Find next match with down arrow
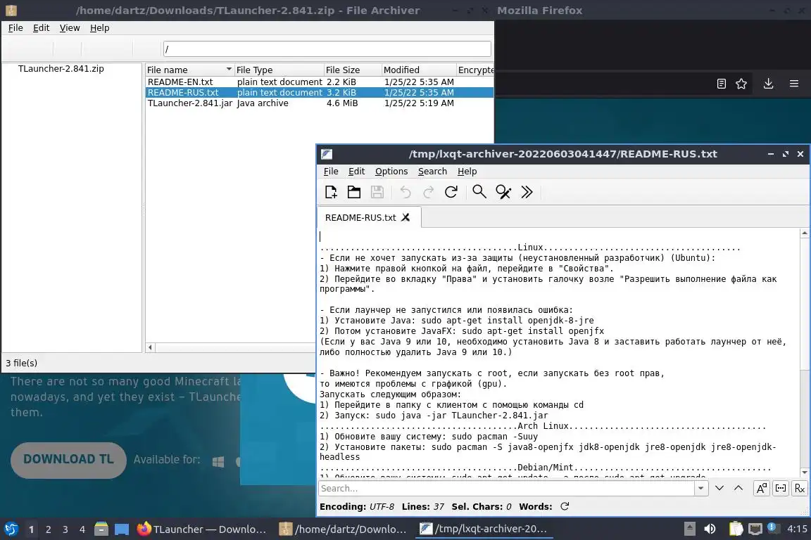 pos(719,489)
